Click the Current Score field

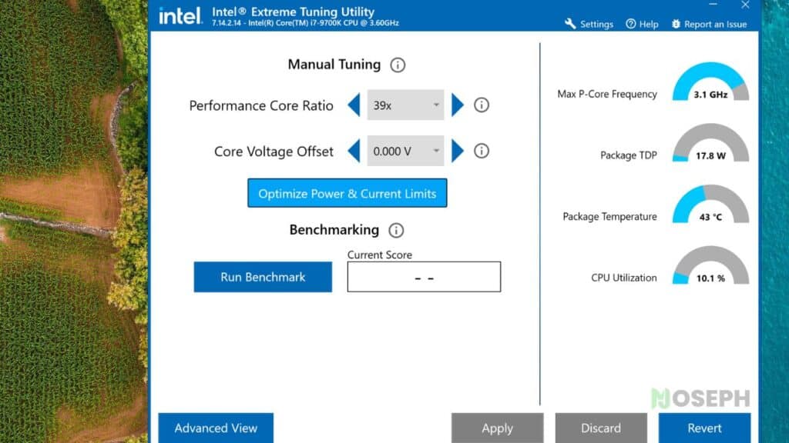(x=424, y=277)
